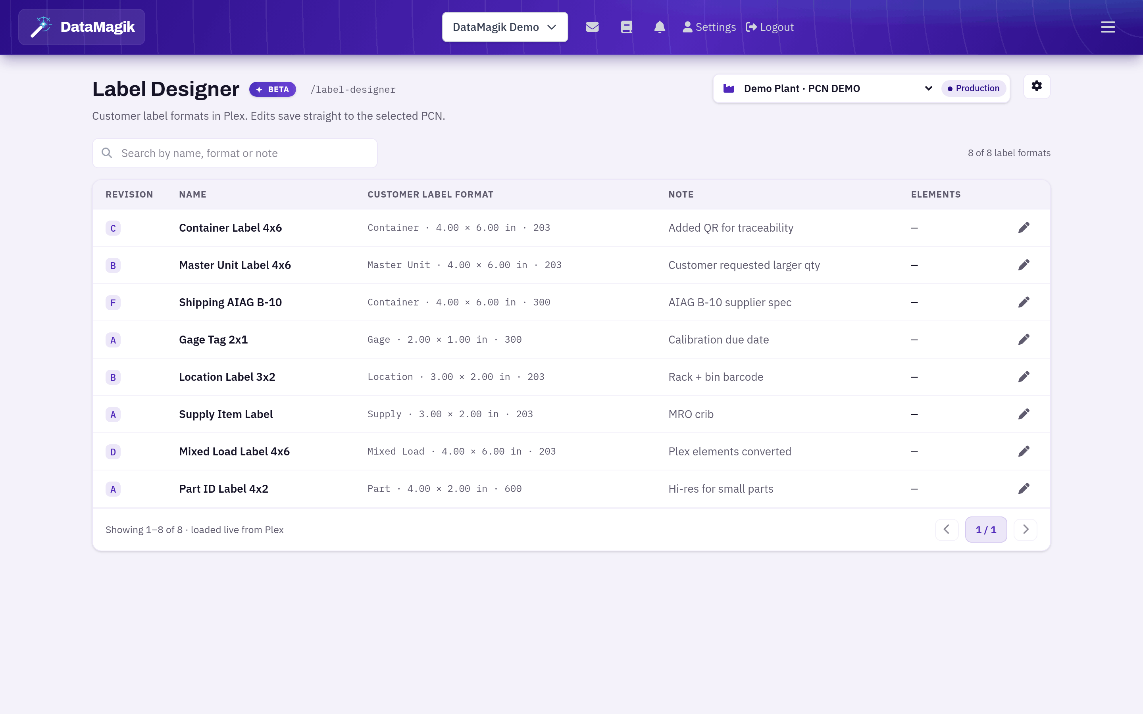Open the hamburger menu
Image resolution: width=1143 pixels, height=714 pixels.
[x=1108, y=27]
